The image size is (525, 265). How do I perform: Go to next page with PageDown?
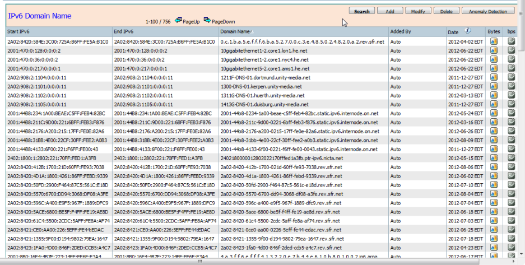[224, 22]
